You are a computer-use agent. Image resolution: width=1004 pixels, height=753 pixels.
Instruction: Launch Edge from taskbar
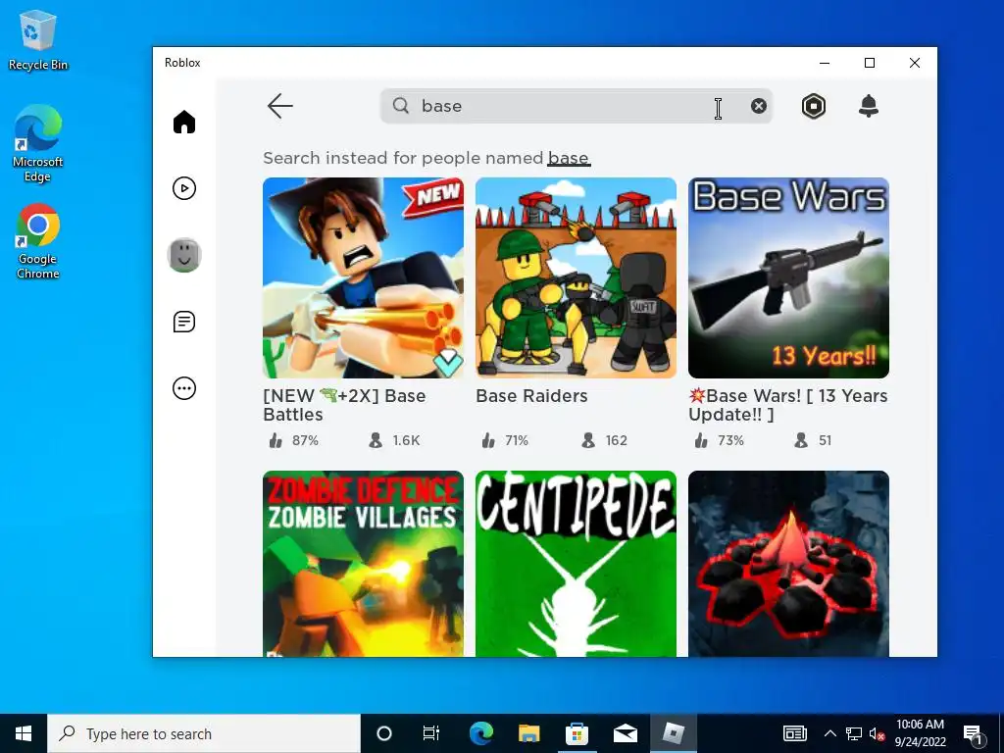click(x=480, y=733)
